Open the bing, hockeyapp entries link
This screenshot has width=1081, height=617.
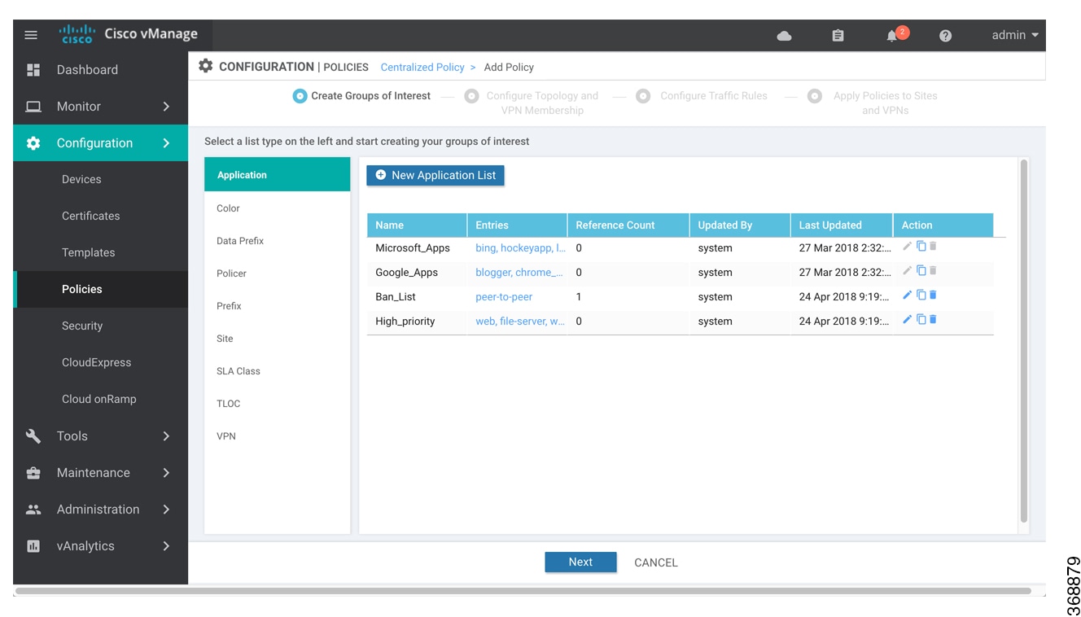tap(520, 248)
